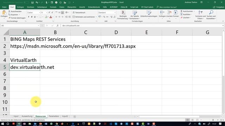Screen dimensions: 225x126
Task: Open the font size dropdown
Action: pos(47,13)
